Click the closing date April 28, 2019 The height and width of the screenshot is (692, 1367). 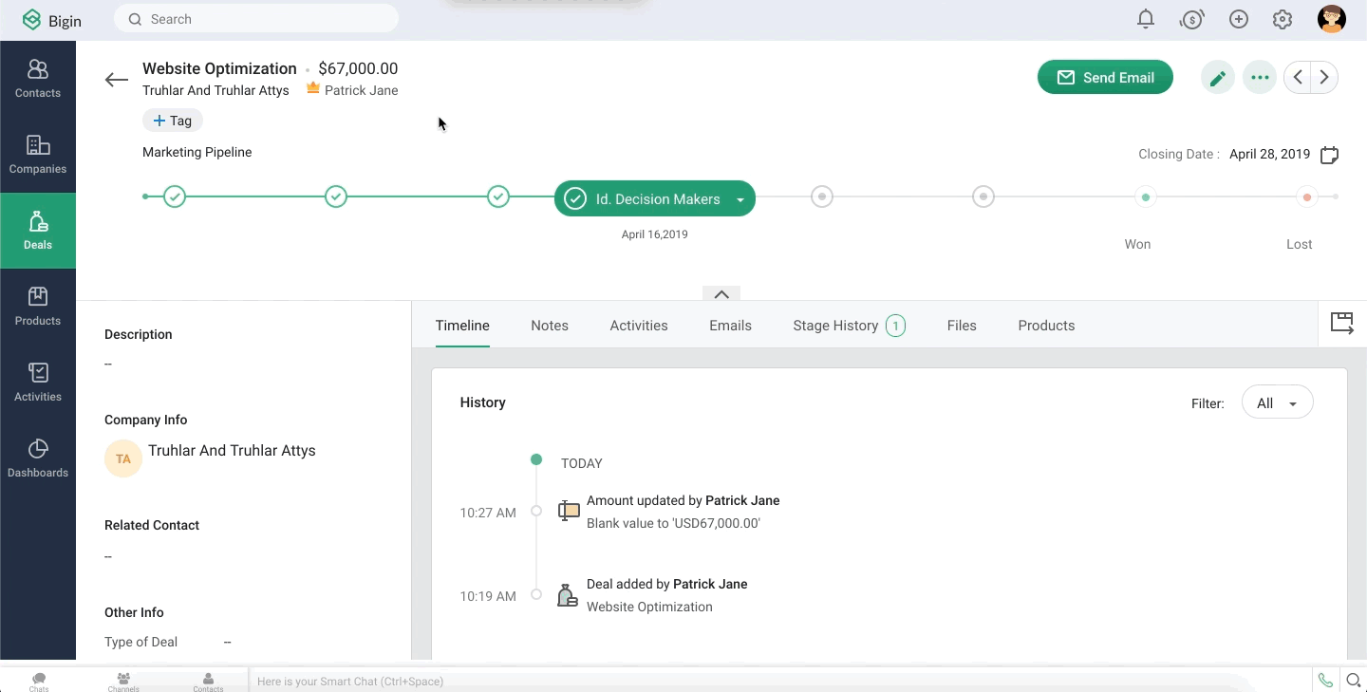click(x=1269, y=154)
